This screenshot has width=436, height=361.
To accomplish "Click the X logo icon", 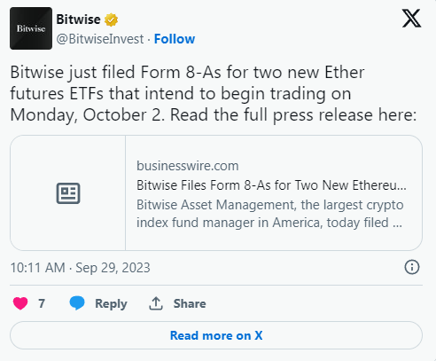I will pos(411,19).
